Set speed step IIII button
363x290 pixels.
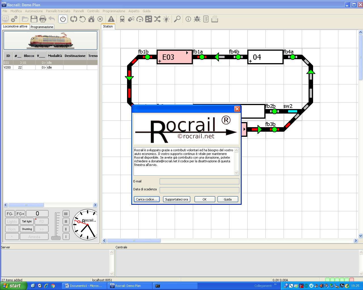tap(66, 214)
